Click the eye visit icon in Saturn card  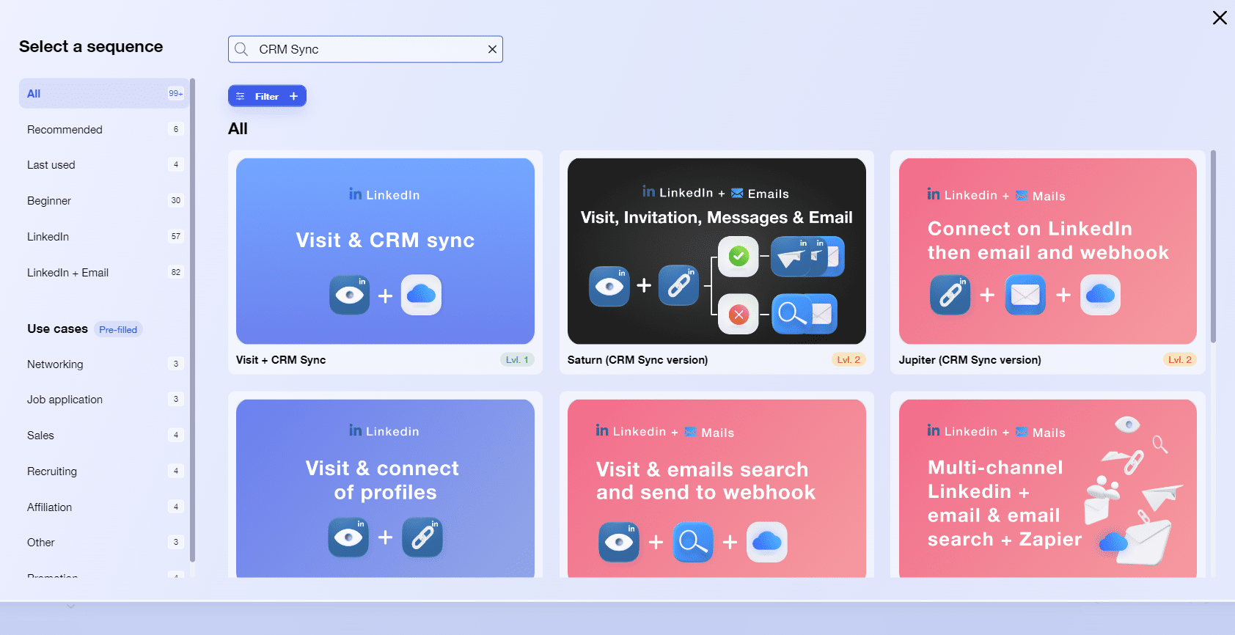coord(609,286)
